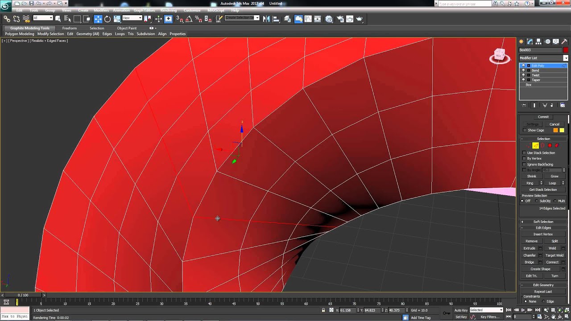Toggle Percent Snap icon
Viewport: 571px width, 321px height.
(x=199, y=19)
